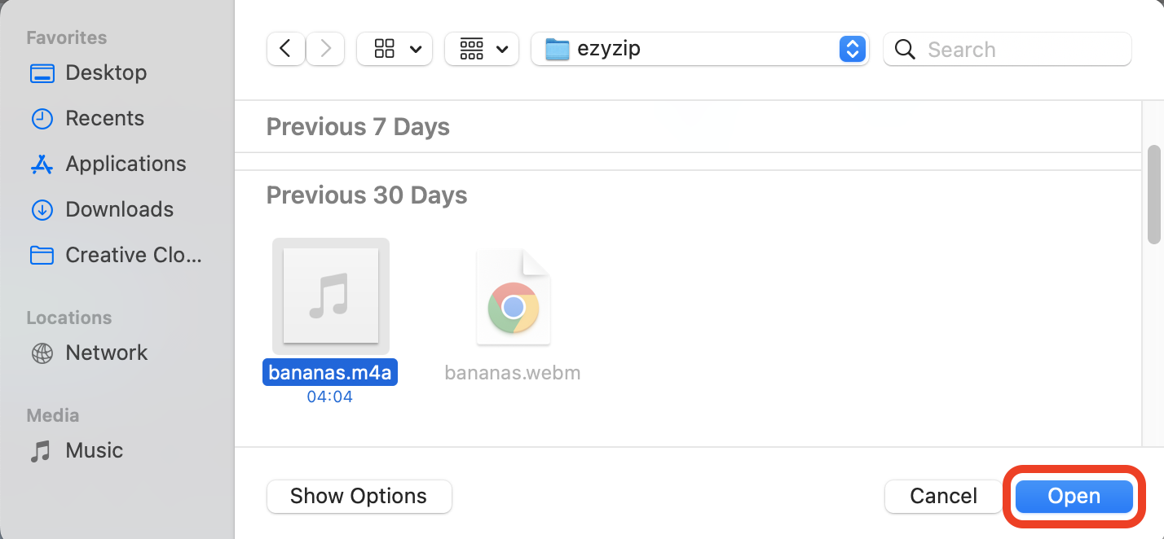Click the Show Options button
Viewport: 1164px width, 539px height.
(359, 496)
